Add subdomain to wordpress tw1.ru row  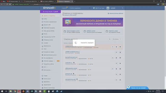[x=116, y=52]
